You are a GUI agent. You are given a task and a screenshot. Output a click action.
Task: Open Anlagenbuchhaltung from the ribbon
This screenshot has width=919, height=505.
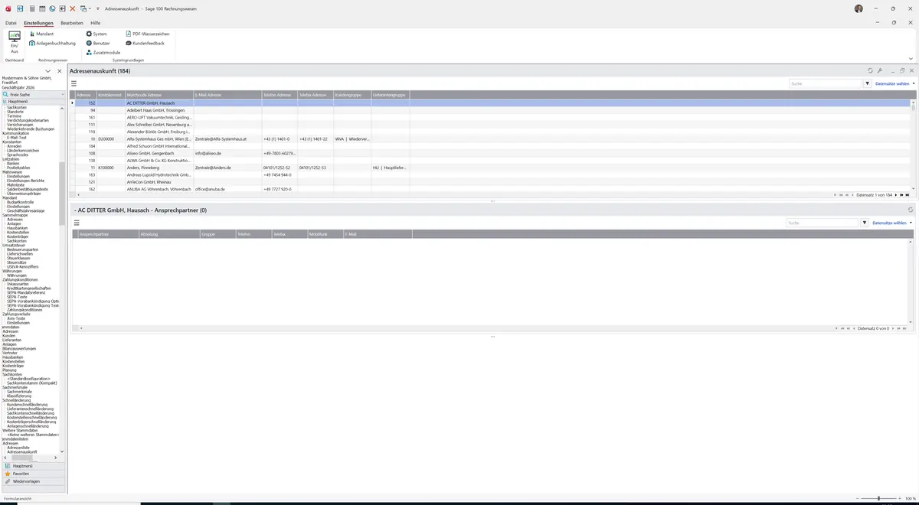click(x=52, y=43)
